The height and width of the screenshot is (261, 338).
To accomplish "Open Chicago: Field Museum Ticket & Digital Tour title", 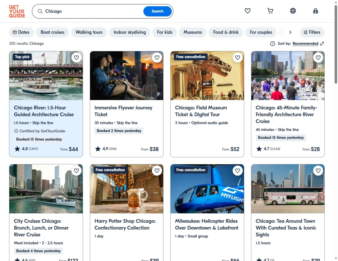I will (201, 111).
